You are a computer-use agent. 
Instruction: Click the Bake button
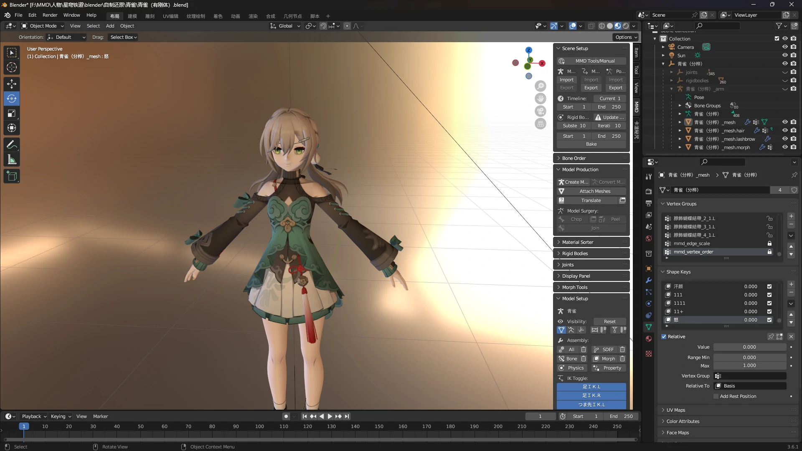coord(591,144)
